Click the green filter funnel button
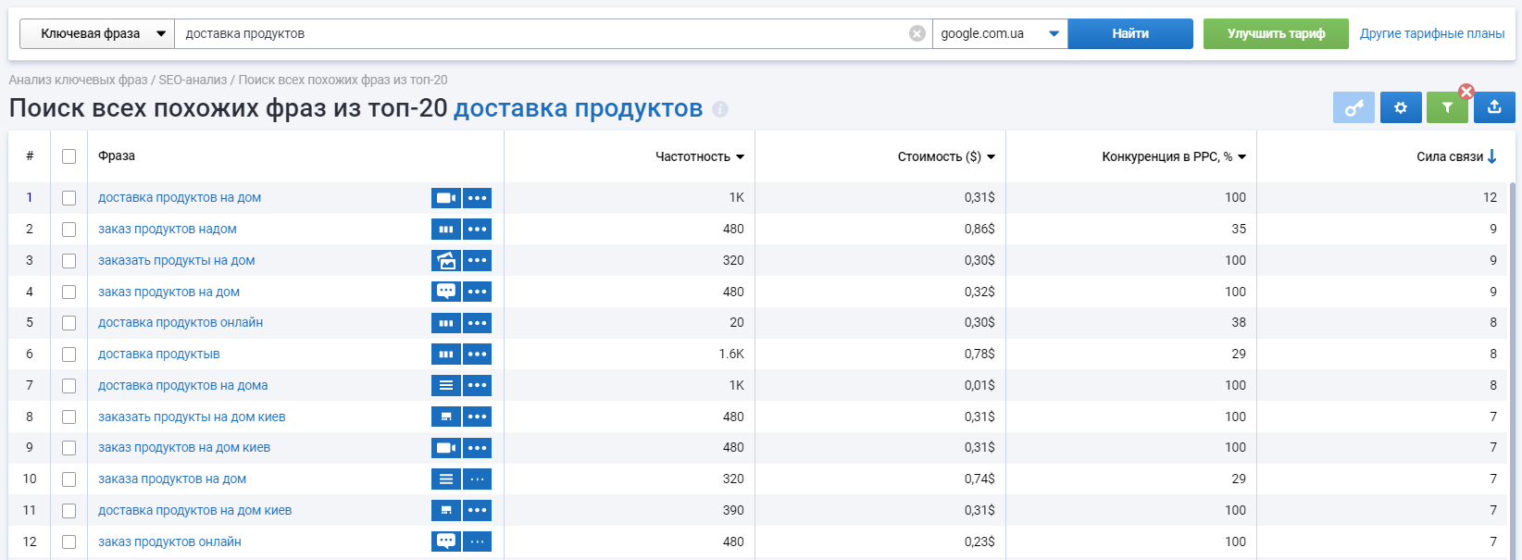1522x560 pixels. 1446,108
